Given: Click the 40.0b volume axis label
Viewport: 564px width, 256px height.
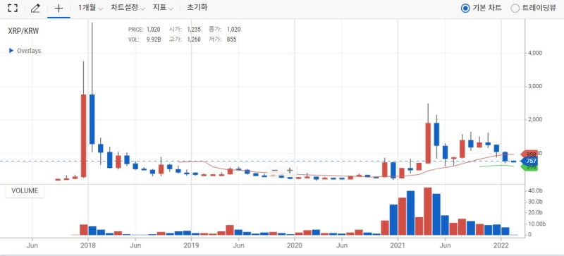Looking at the screenshot, I should pos(535,190).
